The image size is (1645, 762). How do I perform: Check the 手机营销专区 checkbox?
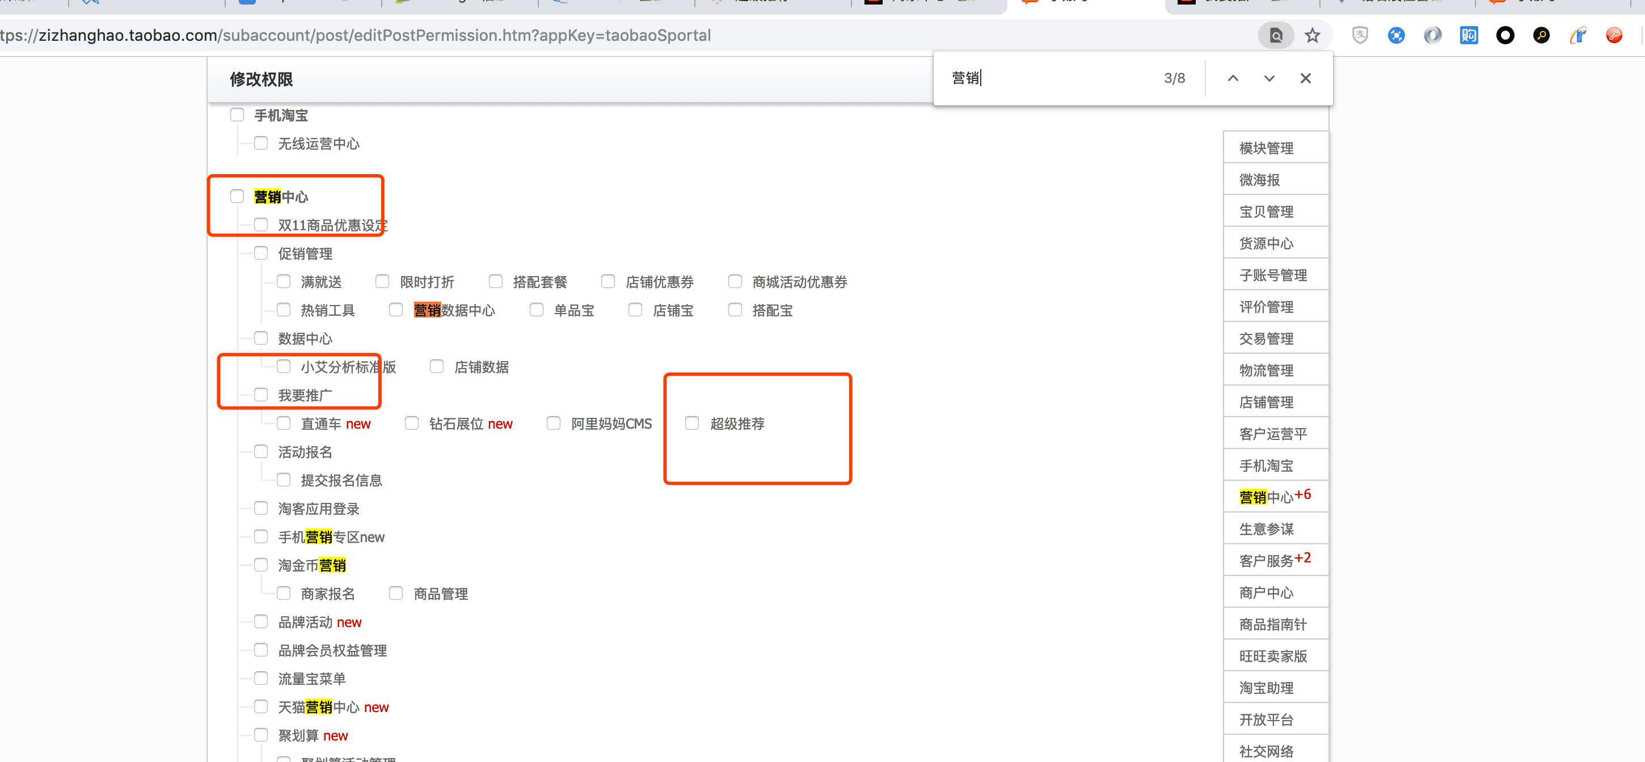[260, 536]
